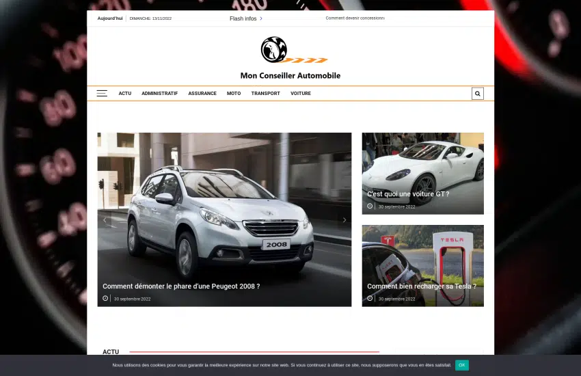Click the next slide arrow on carousel
The image size is (581, 376).
pyautogui.click(x=344, y=220)
